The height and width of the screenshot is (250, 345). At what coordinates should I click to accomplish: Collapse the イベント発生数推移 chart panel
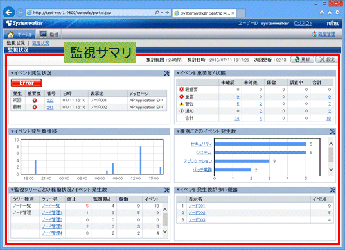click(x=12, y=131)
